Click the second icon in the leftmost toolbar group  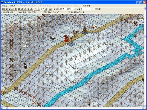click(6, 9)
